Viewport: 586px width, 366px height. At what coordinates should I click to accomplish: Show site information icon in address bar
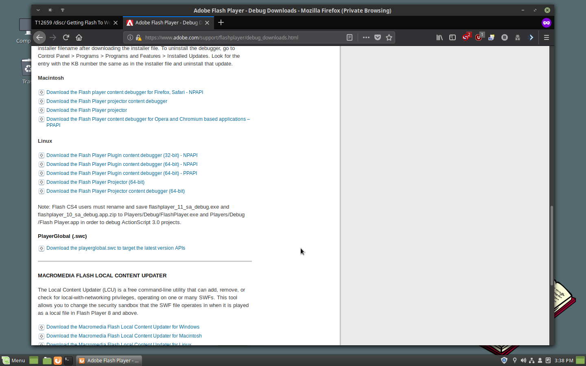point(130,37)
